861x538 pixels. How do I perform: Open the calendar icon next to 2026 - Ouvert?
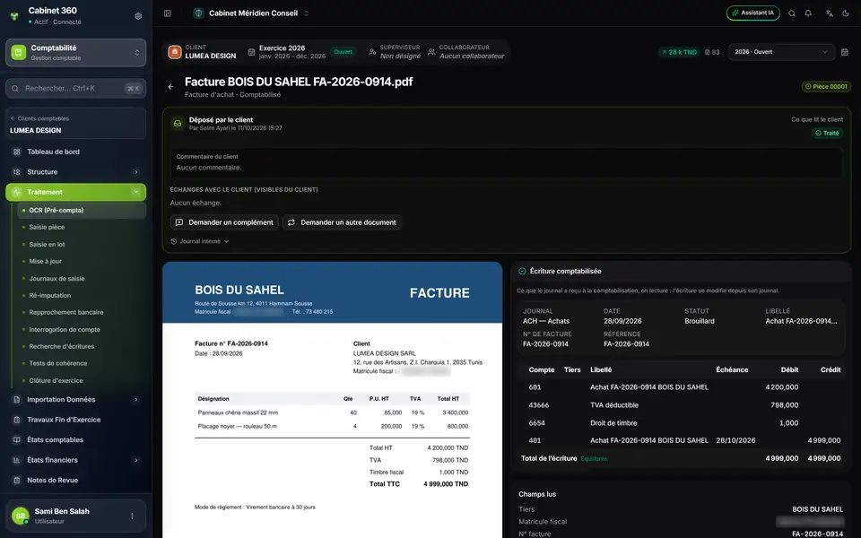845,52
